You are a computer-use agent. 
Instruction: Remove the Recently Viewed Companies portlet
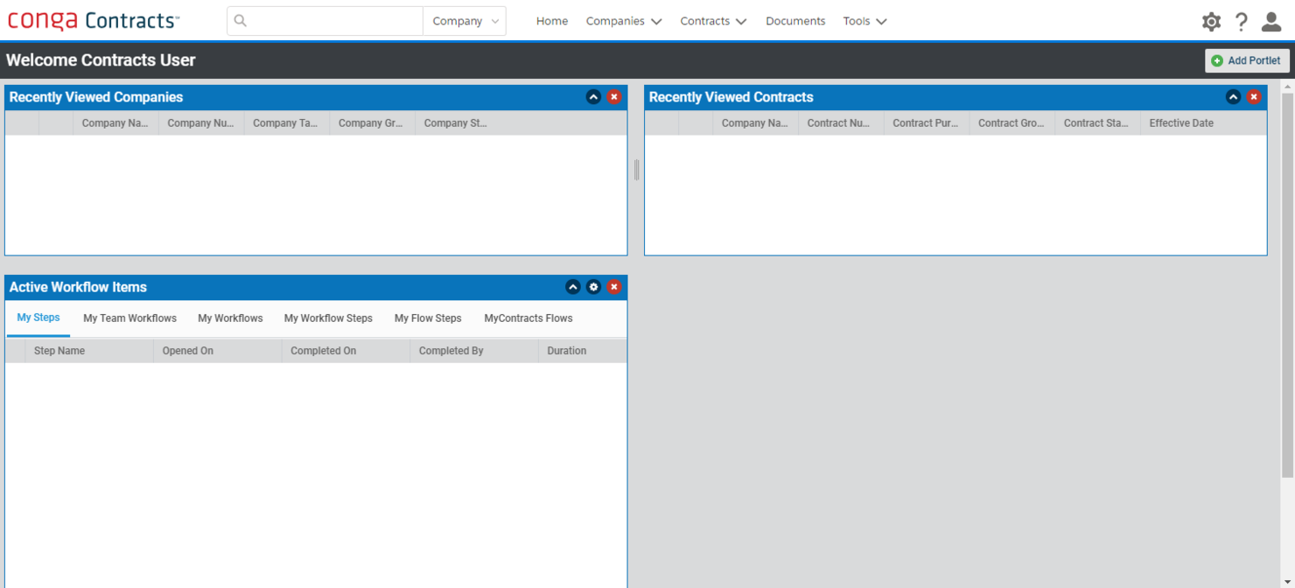click(615, 97)
